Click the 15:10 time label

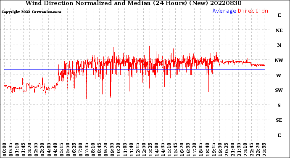click(x=169, y=150)
